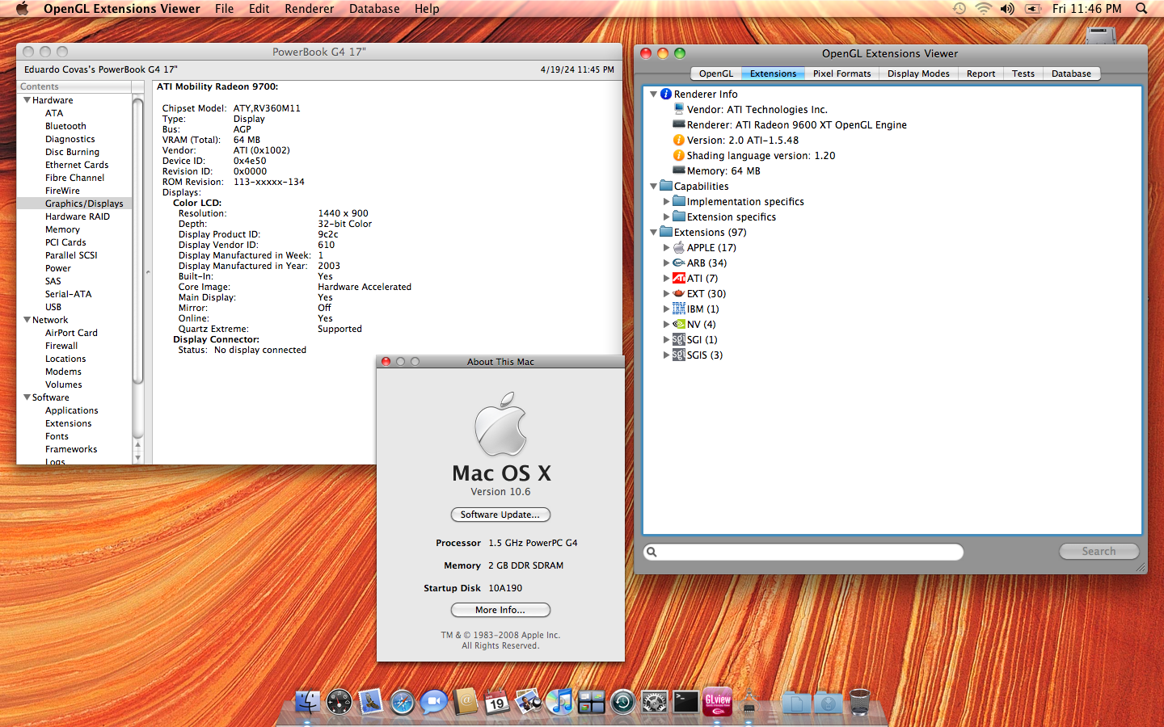1164x727 pixels.
Task: Expand the SGIS (3) extensions
Action: tap(666, 355)
